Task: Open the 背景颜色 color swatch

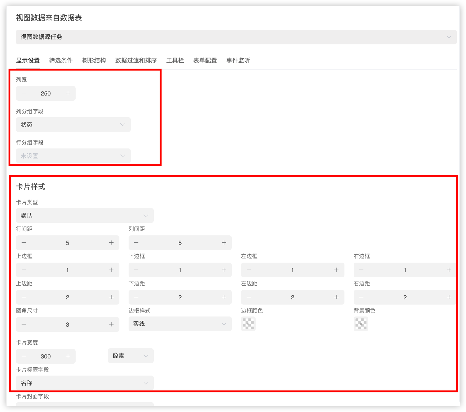Action: pyautogui.click(x=361, y=324)
